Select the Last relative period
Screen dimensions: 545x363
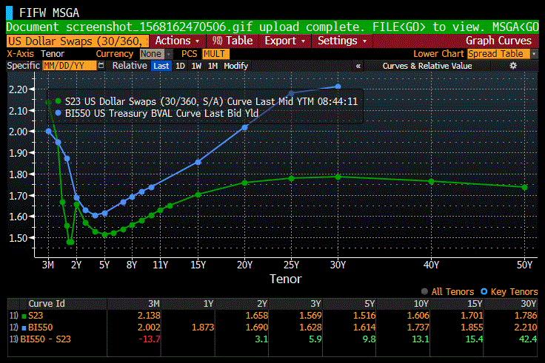point(161,66)
